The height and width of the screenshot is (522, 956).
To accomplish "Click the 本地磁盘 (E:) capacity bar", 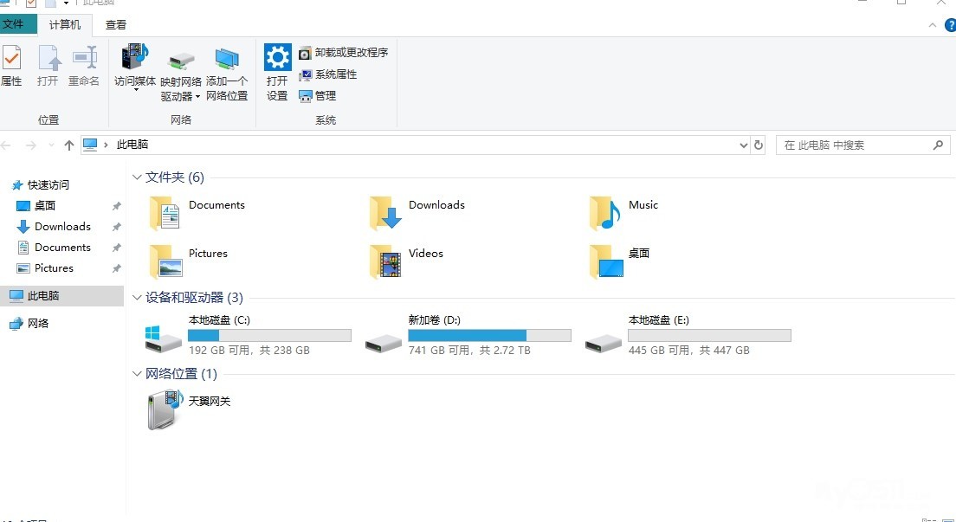I will [x=709, y=335].
